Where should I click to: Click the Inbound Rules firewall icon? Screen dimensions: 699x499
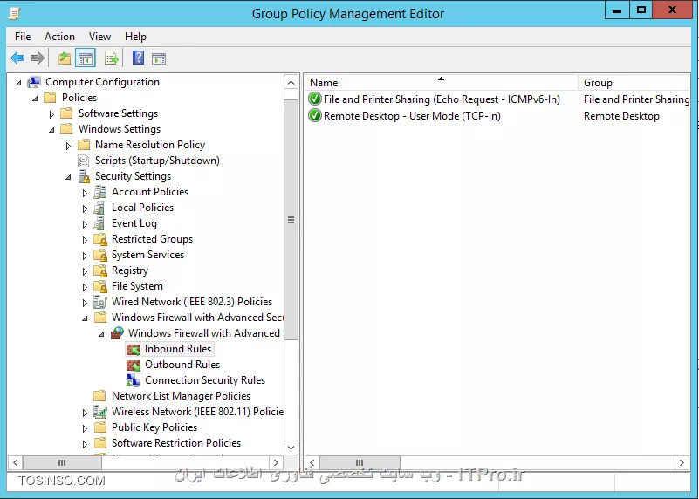click(x=134, y=349)
